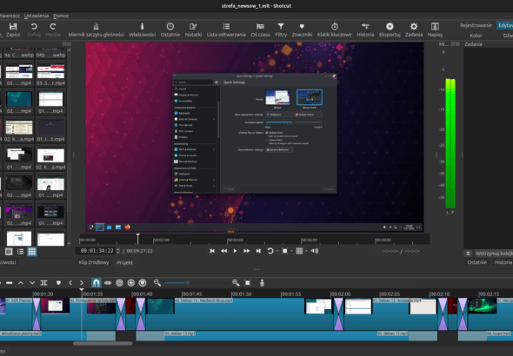This screenshot has width=513, height=356.
Task: Go to next marker arrow
Action: (x=82, y=283)
